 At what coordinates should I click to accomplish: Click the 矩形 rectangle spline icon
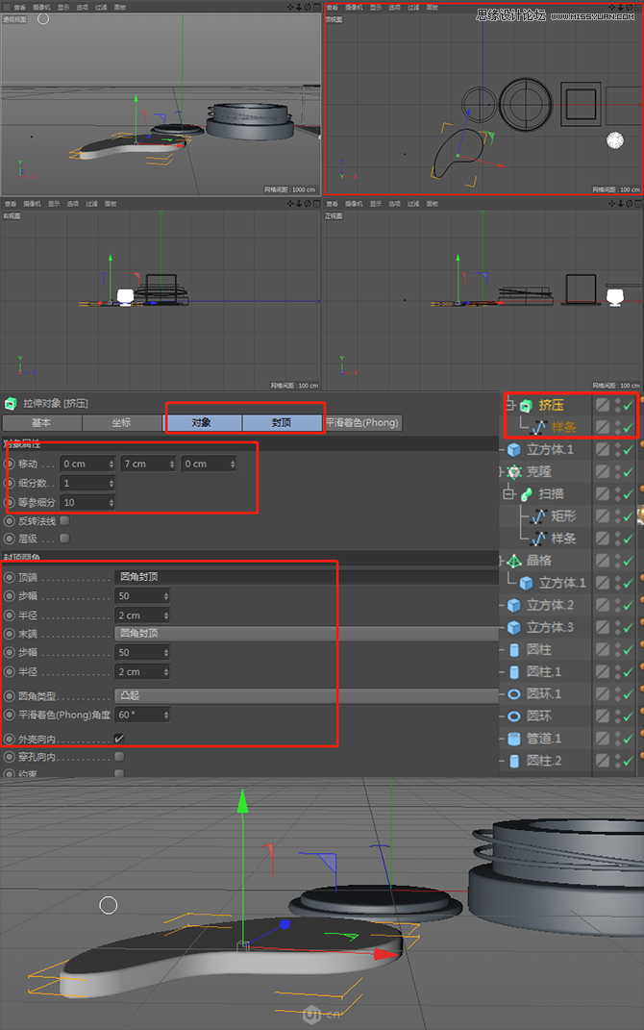(x=538, y=516)
